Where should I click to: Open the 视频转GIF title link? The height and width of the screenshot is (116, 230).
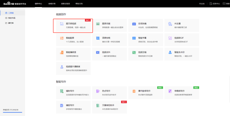coord(179,38)
